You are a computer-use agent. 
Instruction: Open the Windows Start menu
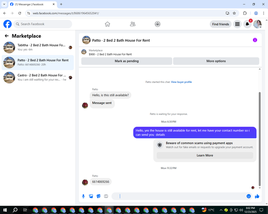[x=5, y=210]
